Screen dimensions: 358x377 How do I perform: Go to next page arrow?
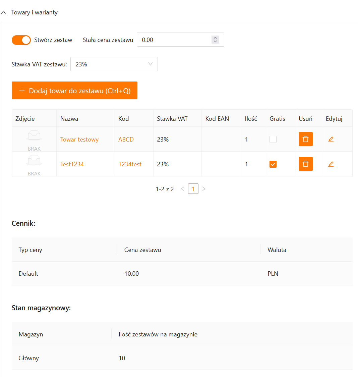[x=204, y=189]
